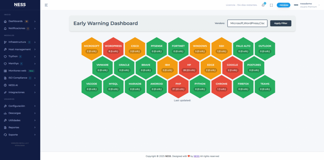Toggle fullscreen mode icon

271,5
